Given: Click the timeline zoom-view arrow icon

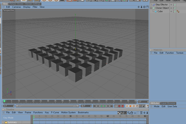Looking at the screenshot, I should pos(147,113).
